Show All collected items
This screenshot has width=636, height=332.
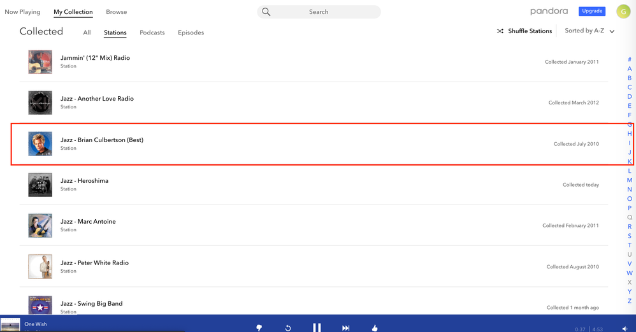pos(87,32)
